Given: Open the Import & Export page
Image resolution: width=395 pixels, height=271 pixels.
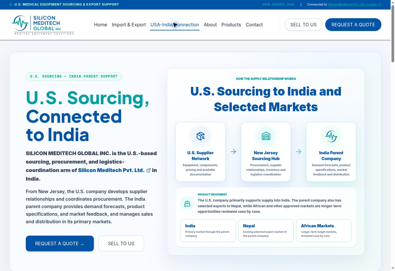Looking at the screenshot, I should point(129,25).
